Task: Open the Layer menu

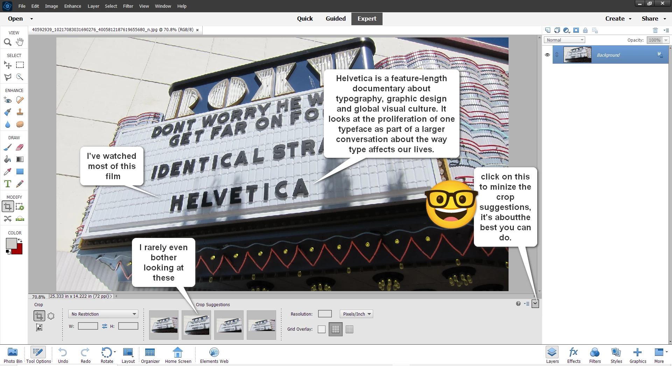Action: click(93, 6)
